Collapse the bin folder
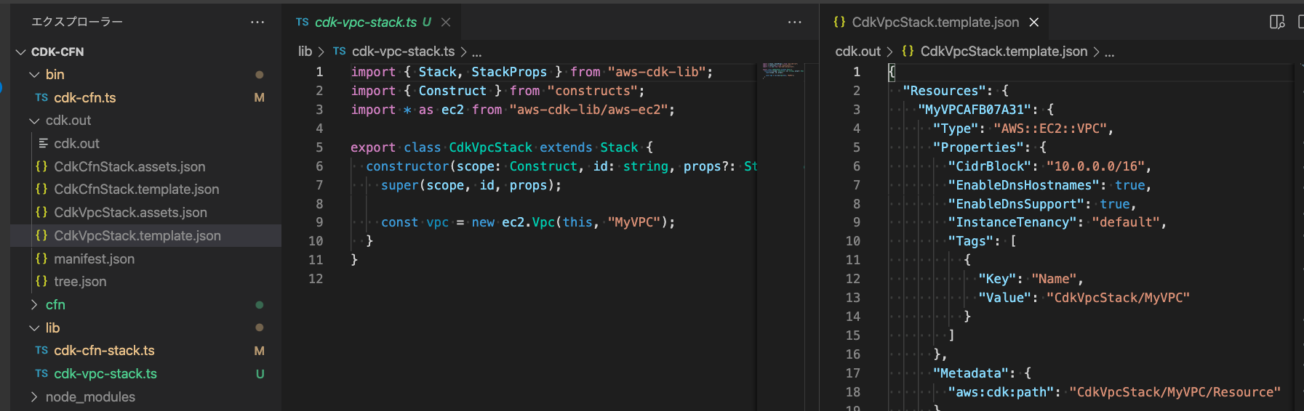The width and height of the screenshot is (1304, 411). coord(34,75)
